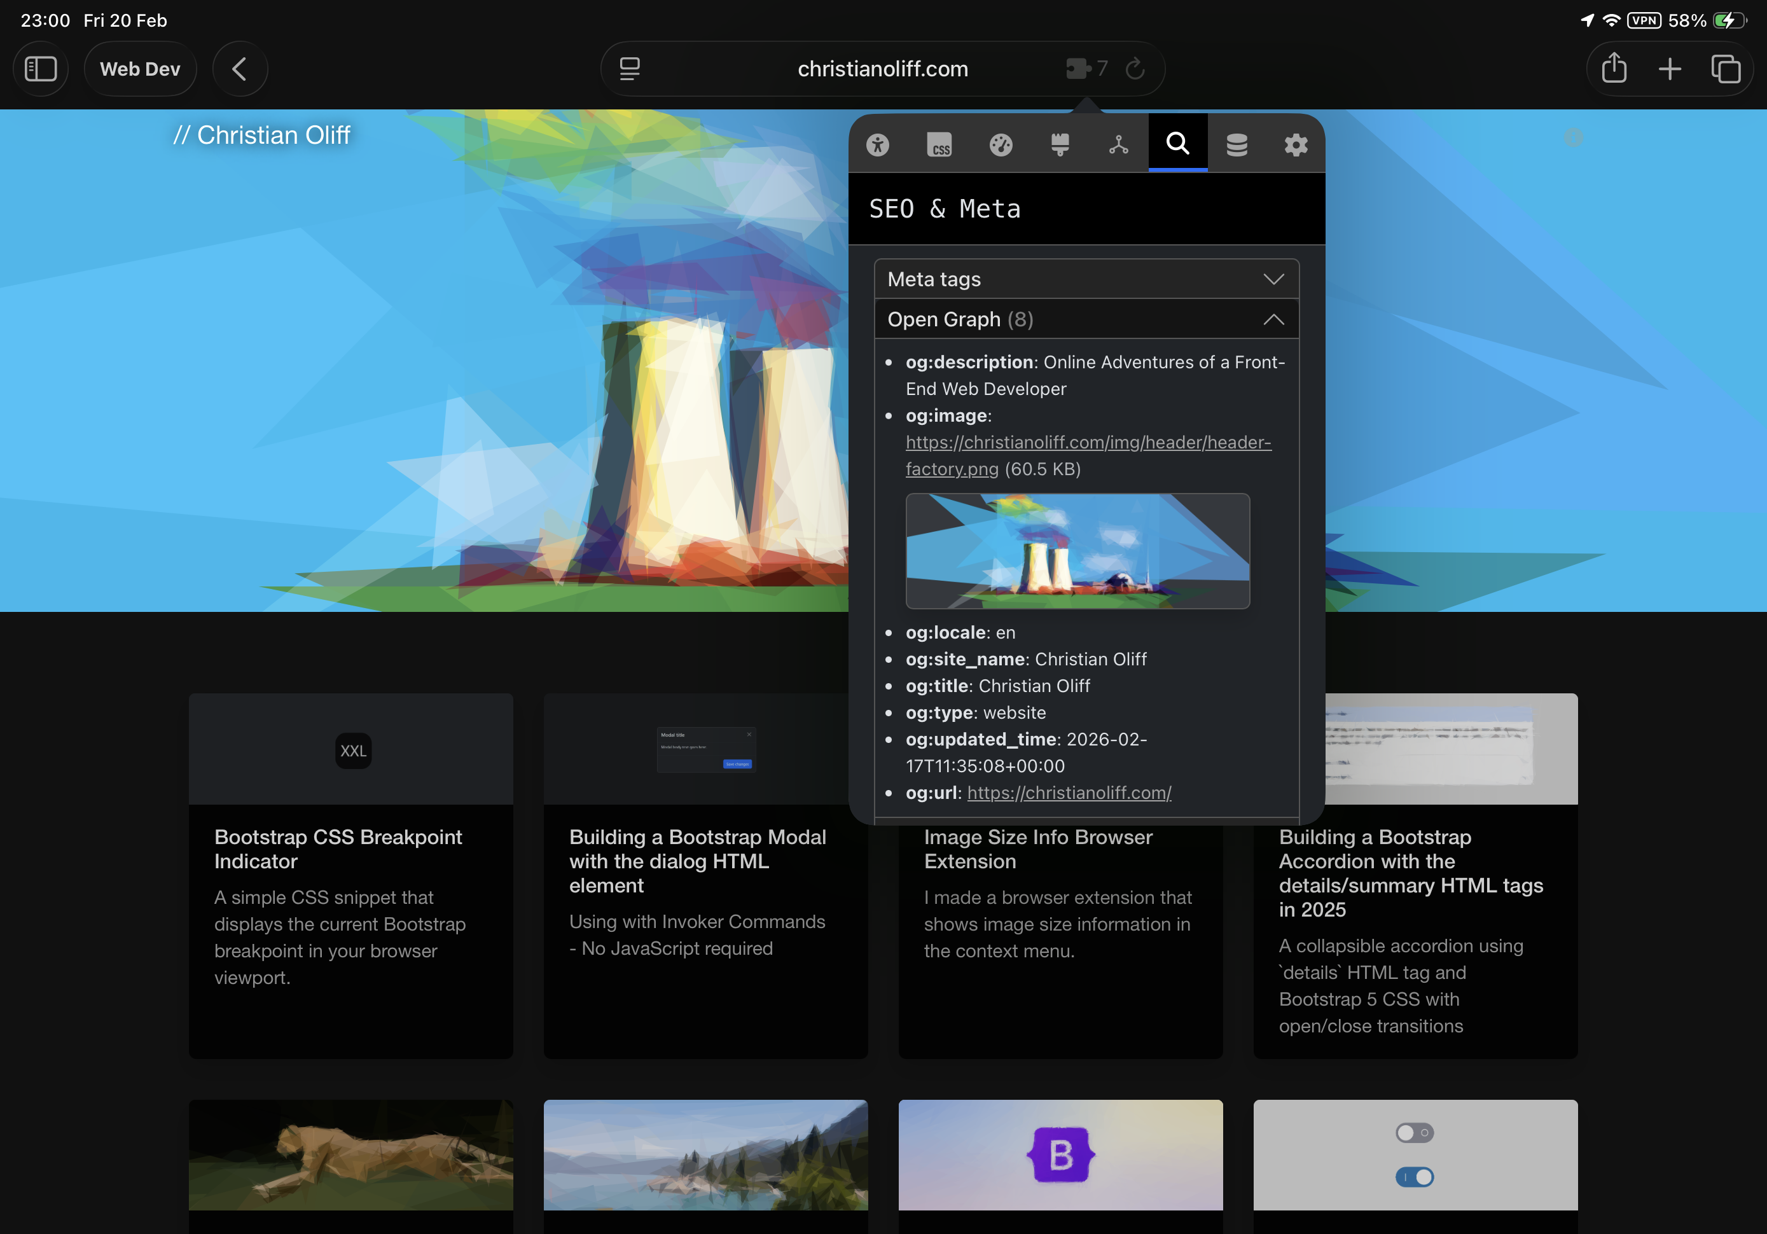Screen dimensions: 1767x1234
Task: Visit the og:url christianoliff.com link
Action: coord(1069,792)
